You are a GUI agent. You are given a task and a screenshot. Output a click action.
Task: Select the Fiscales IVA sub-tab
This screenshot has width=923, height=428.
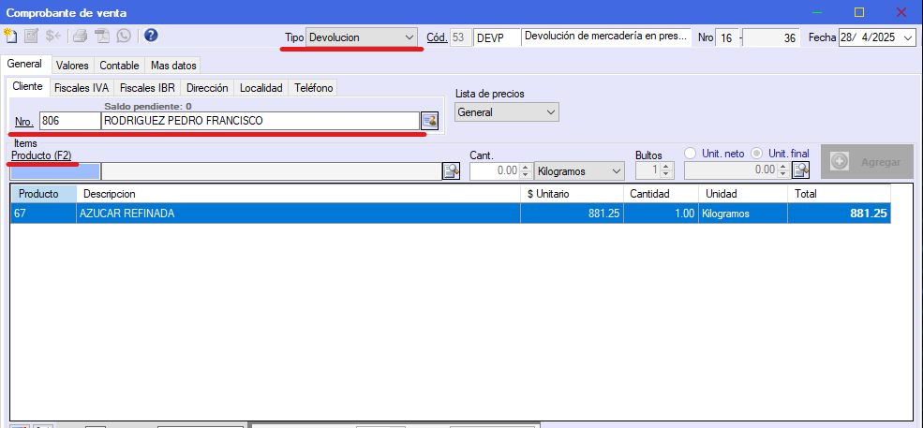click(82, 88)
